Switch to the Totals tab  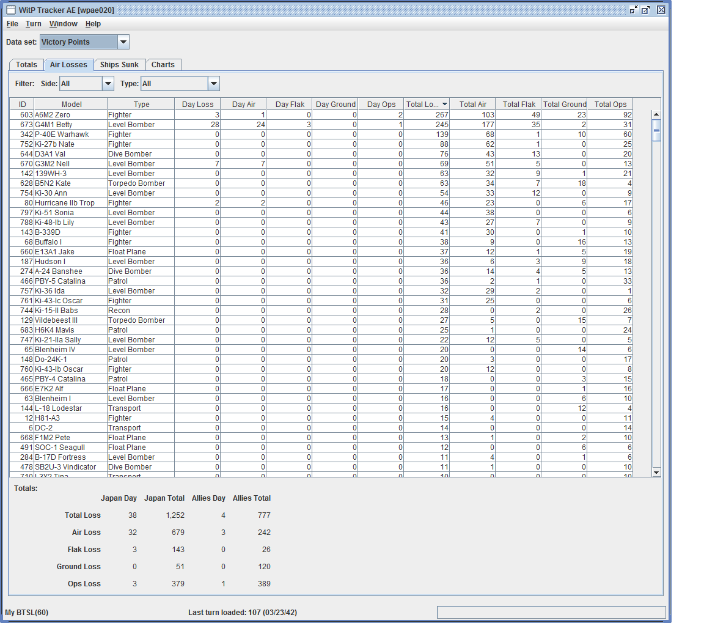point(26,65)
